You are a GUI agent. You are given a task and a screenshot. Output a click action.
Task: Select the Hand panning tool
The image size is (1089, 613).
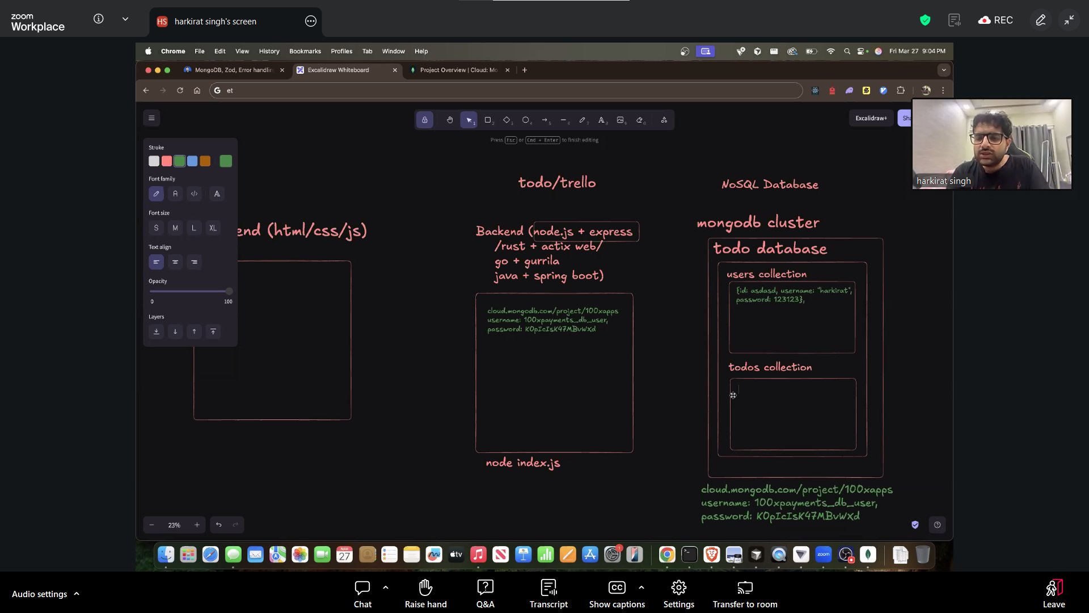(x=449, y=120)
